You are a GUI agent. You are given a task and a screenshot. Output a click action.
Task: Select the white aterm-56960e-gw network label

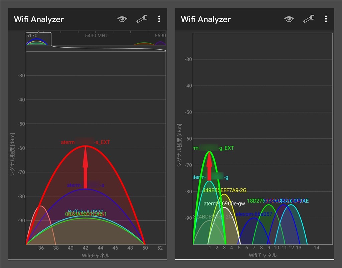224,204
